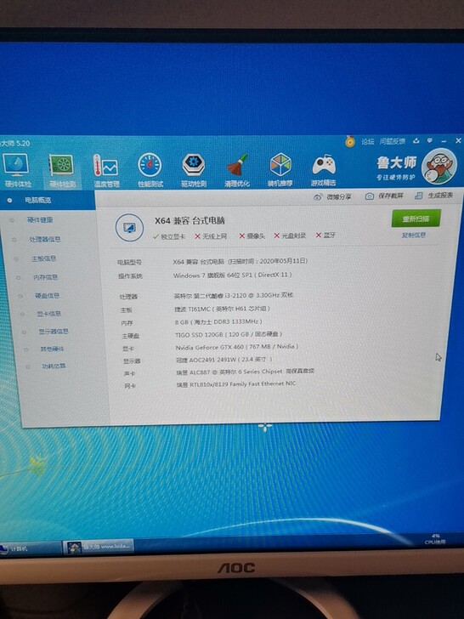
Task: Open 处理器信息 processor info
Action: click(44, 239)
